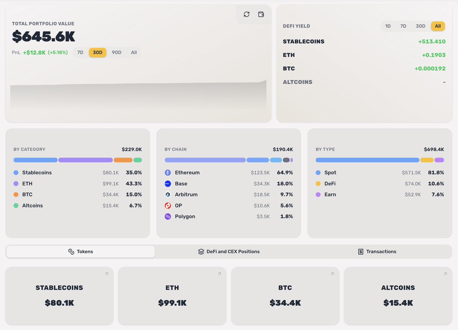
Task: Click the $698.4K By Type total
Action: [x=434, y=150]
